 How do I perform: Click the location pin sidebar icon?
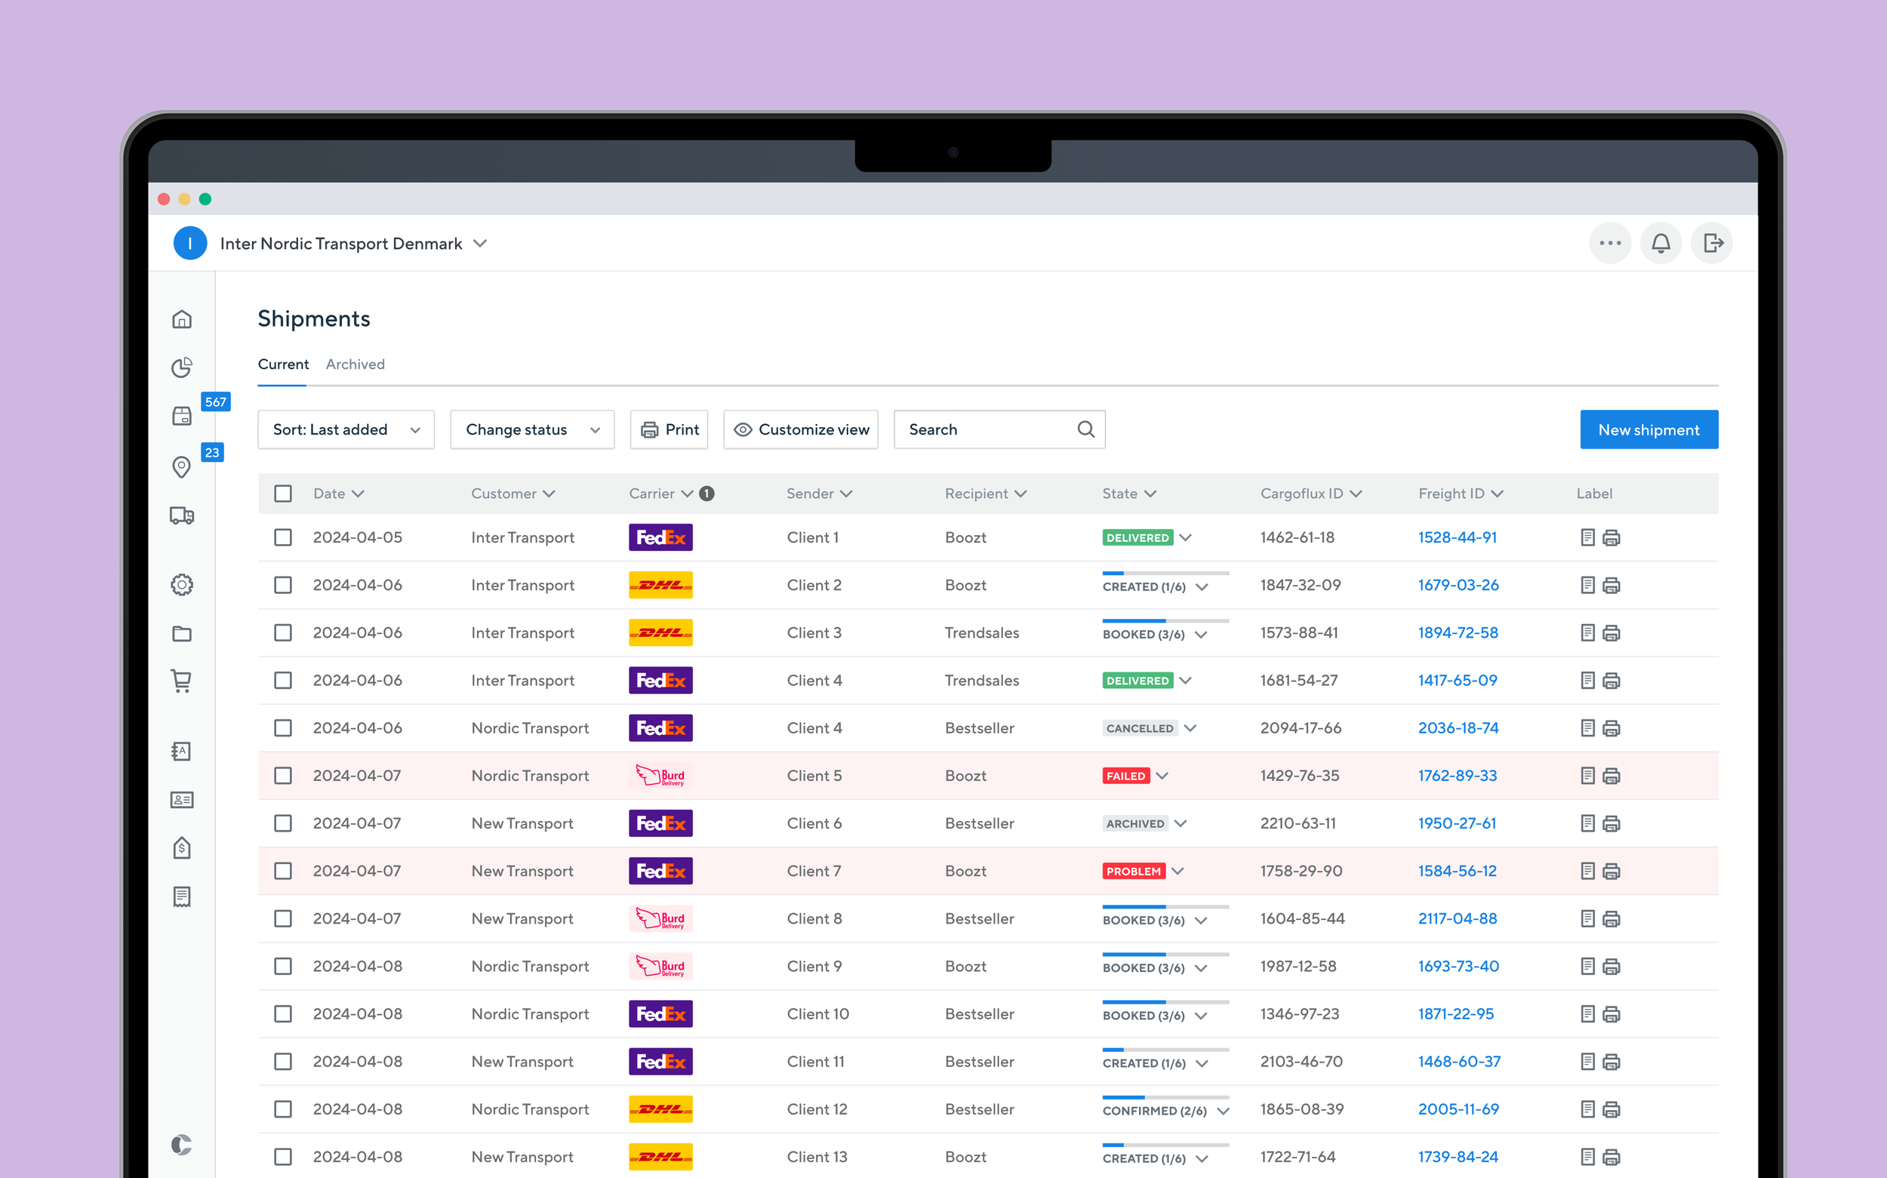(182, 466)
